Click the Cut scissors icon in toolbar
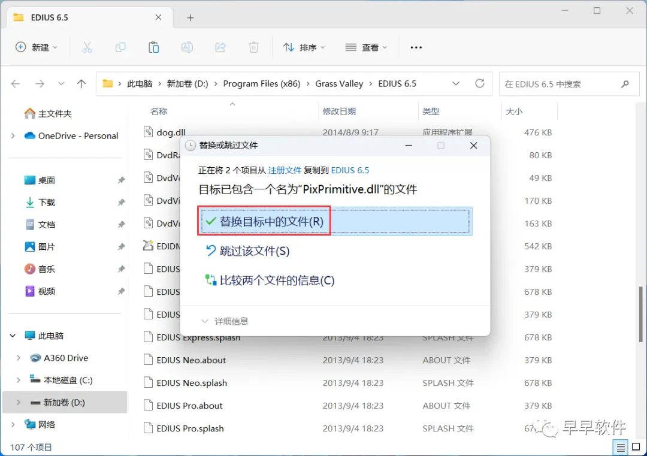 point(87,47)
